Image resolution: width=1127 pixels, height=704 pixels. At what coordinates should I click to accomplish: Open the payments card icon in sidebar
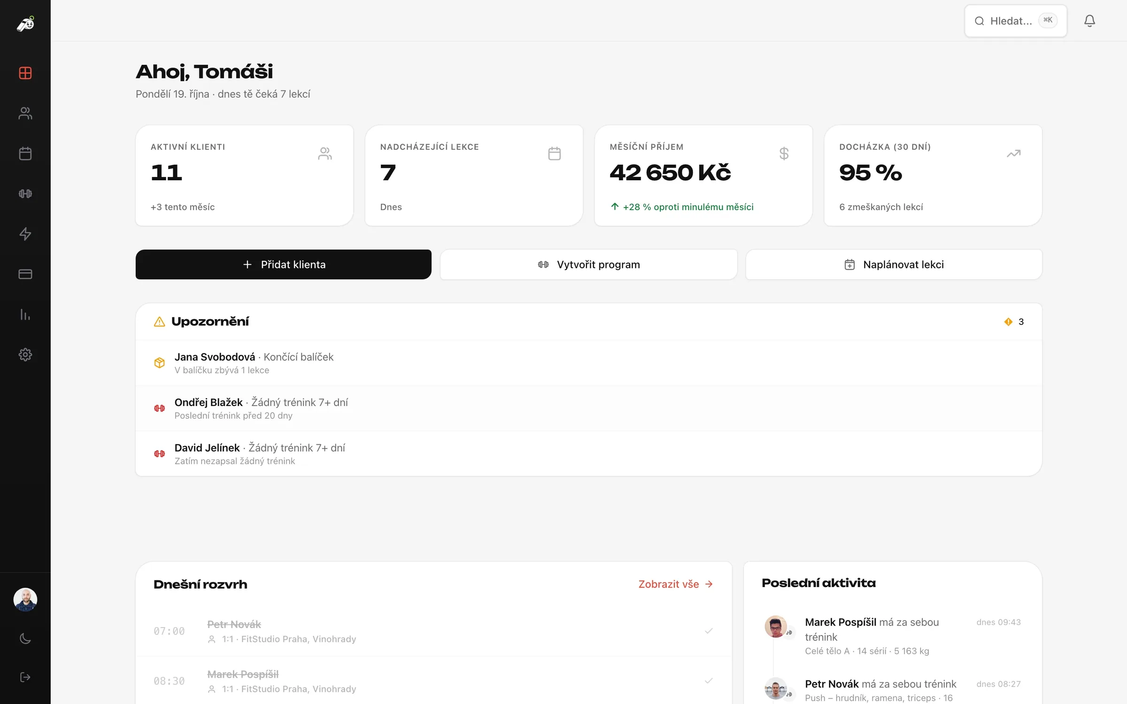(x=25, y=274)
